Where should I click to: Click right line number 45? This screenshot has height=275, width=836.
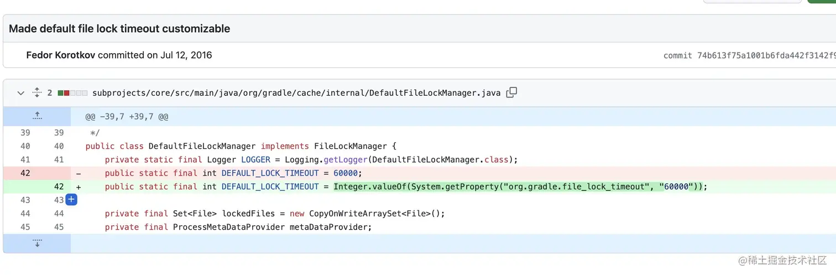pos(59,227)
